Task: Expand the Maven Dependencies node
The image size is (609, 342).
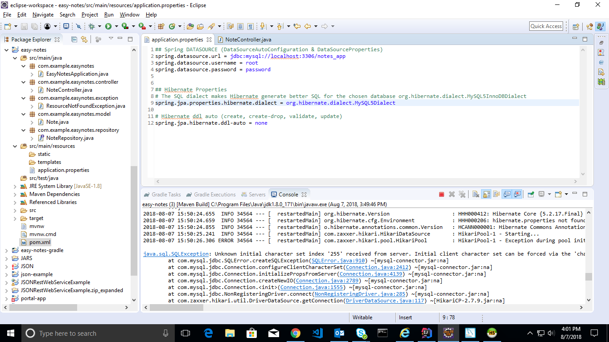Action: pyautogui.click(x=15, y=194)
